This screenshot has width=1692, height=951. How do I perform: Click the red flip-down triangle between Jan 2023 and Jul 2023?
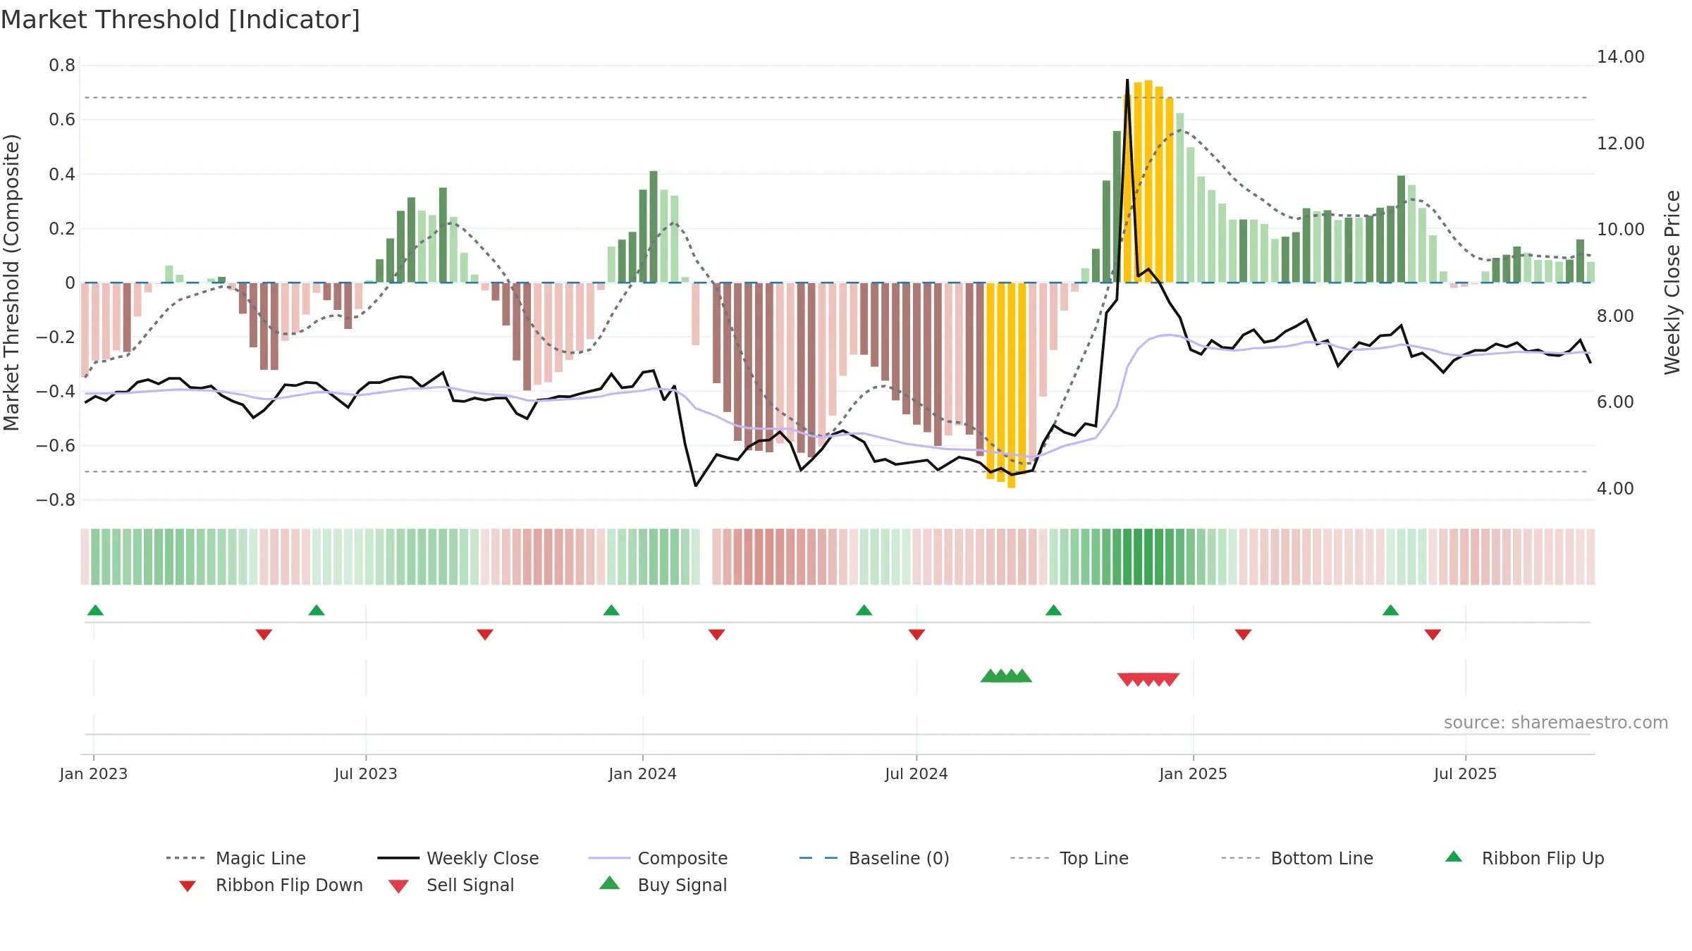click(264, 634)
